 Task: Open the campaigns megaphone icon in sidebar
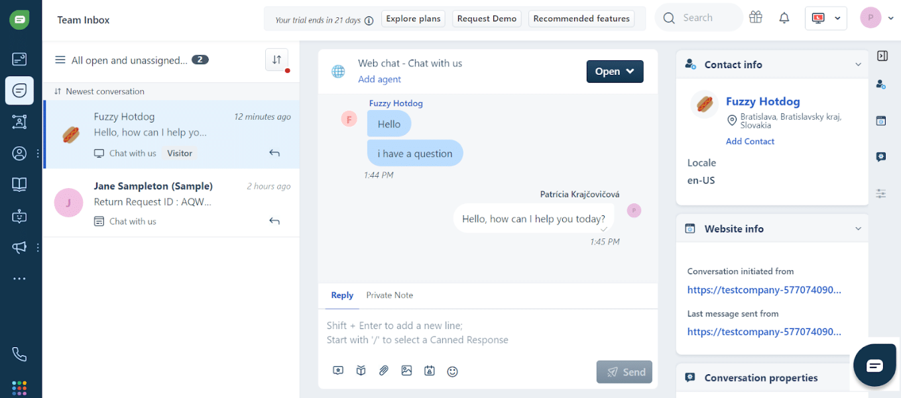click(x=19, y=247)
